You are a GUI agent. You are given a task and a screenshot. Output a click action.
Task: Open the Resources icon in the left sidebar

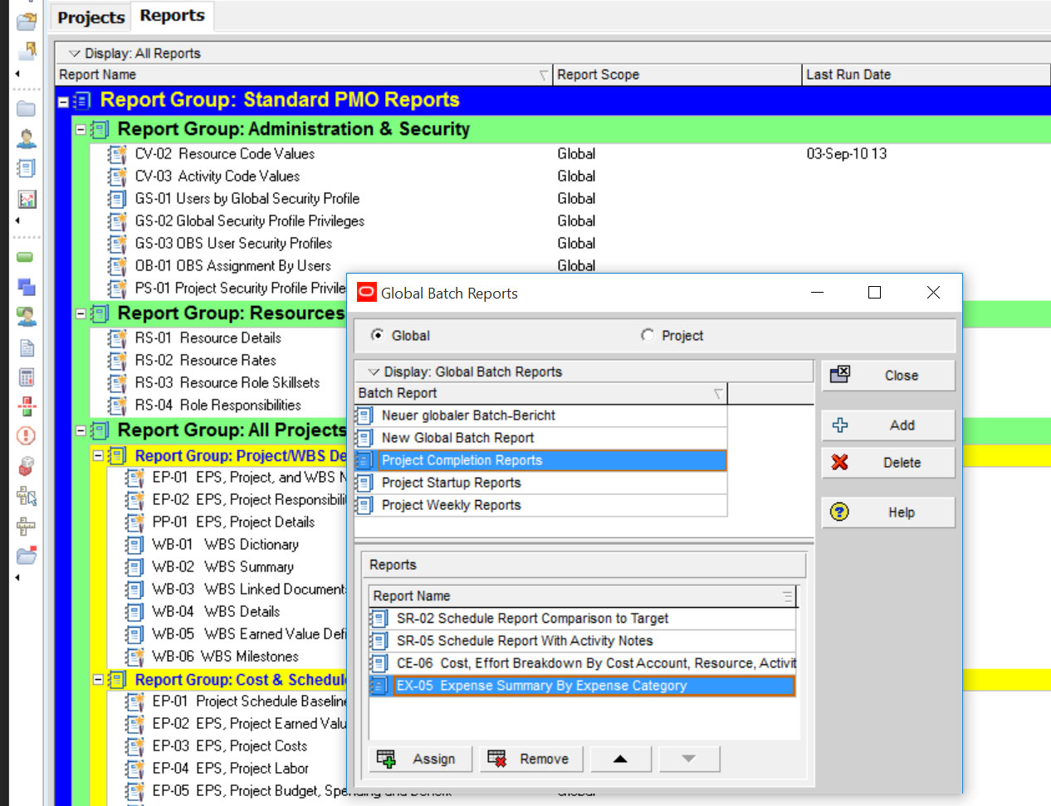pos(27,138)
